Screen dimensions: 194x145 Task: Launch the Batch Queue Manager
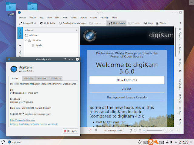72,23
